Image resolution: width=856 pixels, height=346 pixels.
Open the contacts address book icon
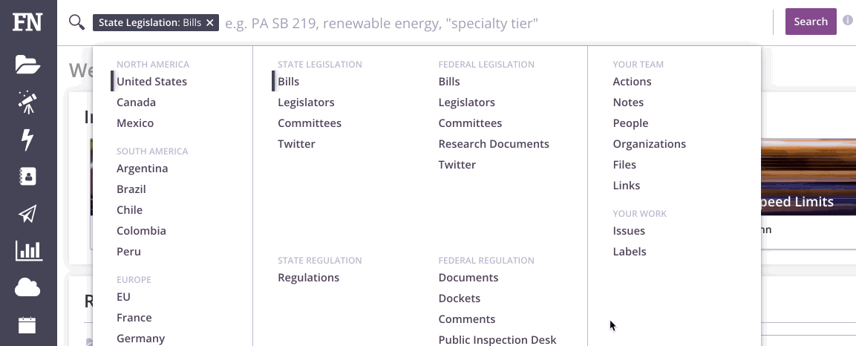tap(27, 176)
